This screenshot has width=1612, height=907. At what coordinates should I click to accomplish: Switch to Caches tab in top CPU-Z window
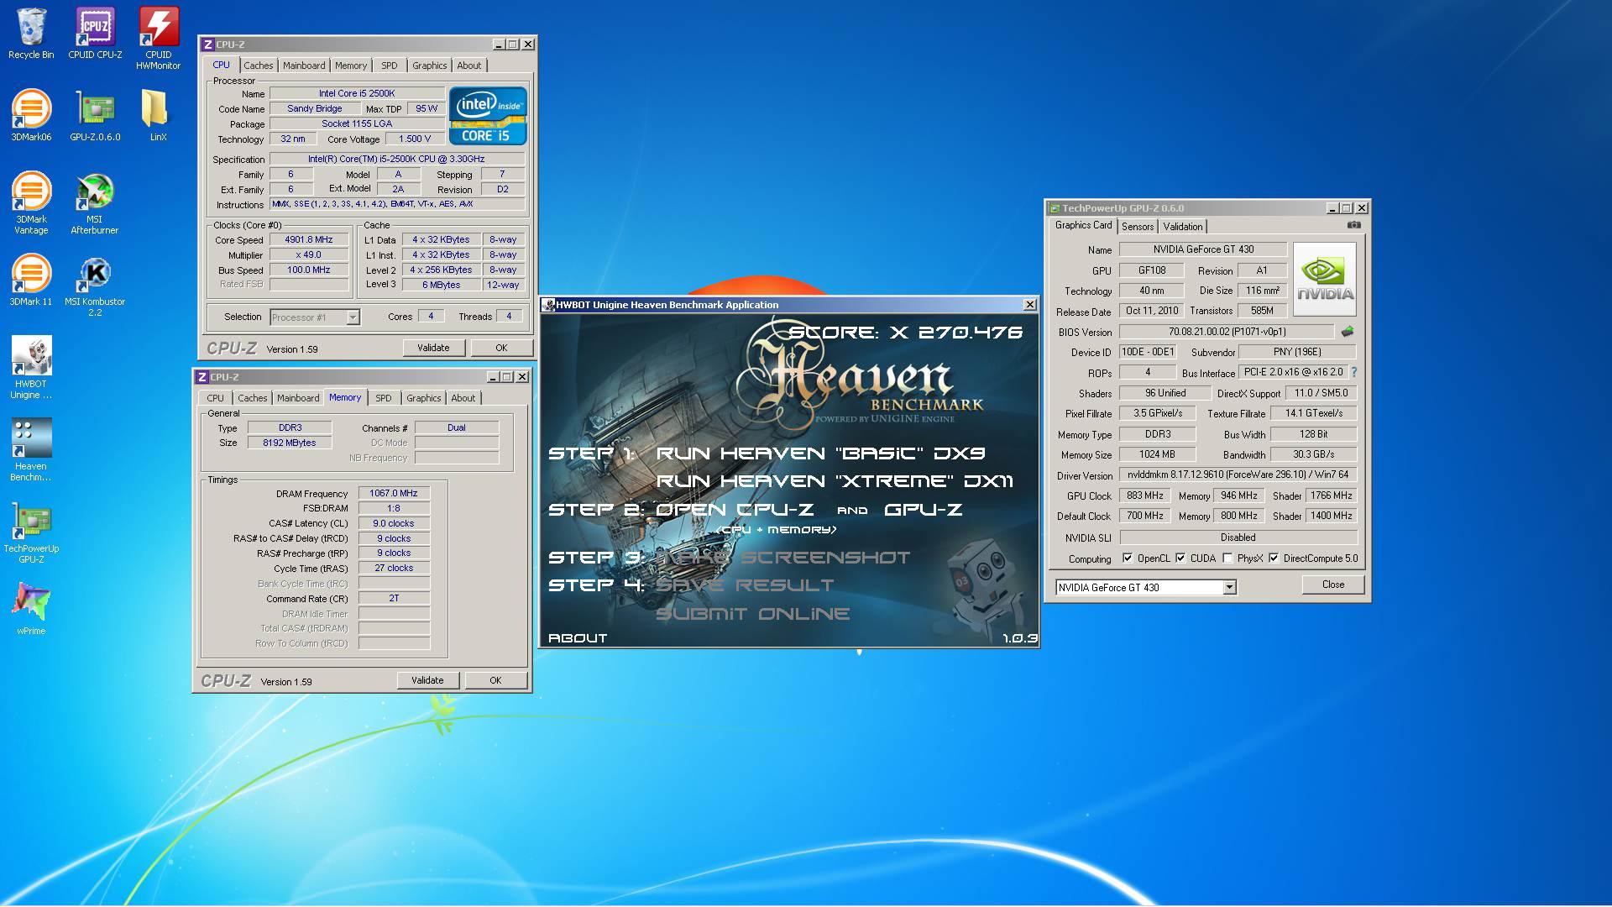pyautogui.click(x=259, y=66)
